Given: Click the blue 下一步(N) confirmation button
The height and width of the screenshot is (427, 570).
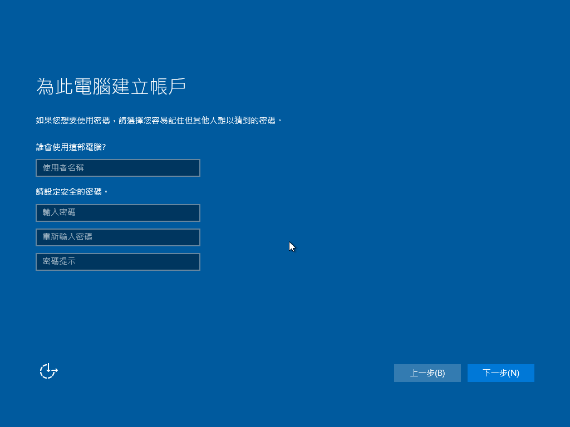Looking at the screenshot, I should pyautogui.click(x=500, y=373).
